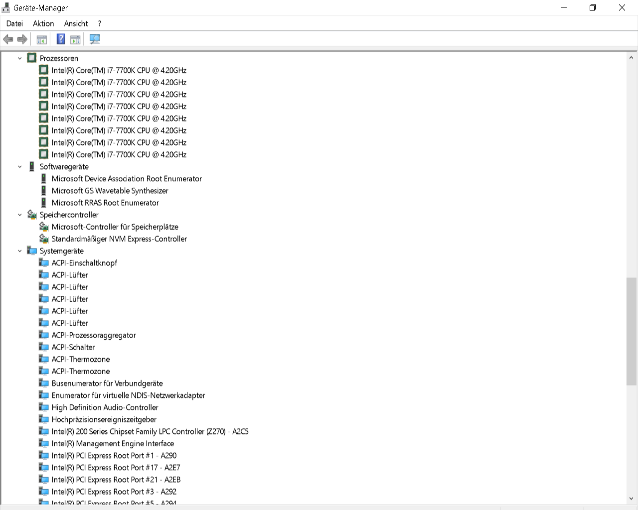Screen dimensions: 638x510
Task: Select PCI Express Root Port #1 - A290
Action: pos(114,455)
